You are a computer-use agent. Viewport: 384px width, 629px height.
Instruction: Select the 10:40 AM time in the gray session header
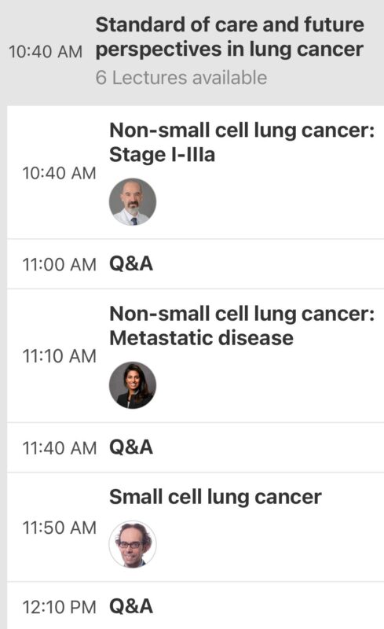click(x=46, y=52)
